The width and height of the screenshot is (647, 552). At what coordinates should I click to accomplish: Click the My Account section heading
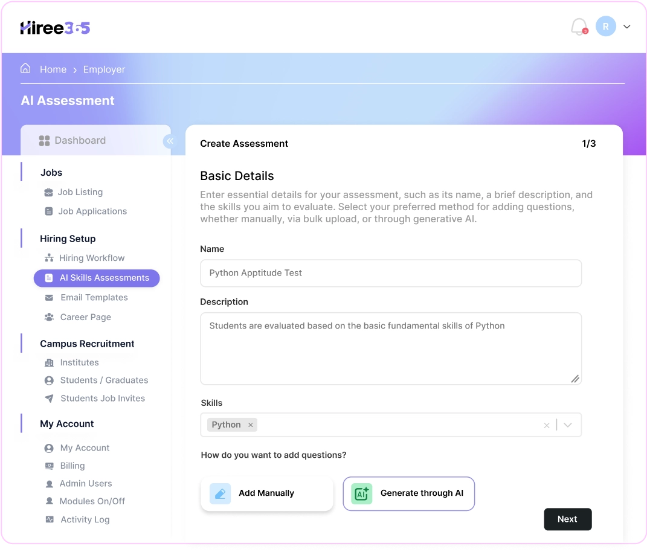click(x=67, y=424)
